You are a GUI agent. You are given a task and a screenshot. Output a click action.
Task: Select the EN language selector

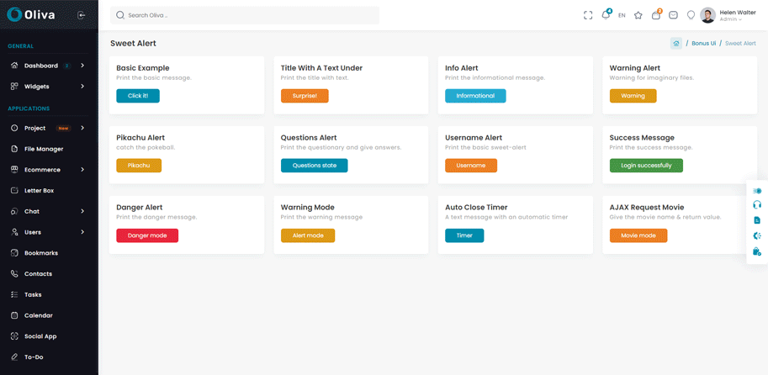(622, 15)
